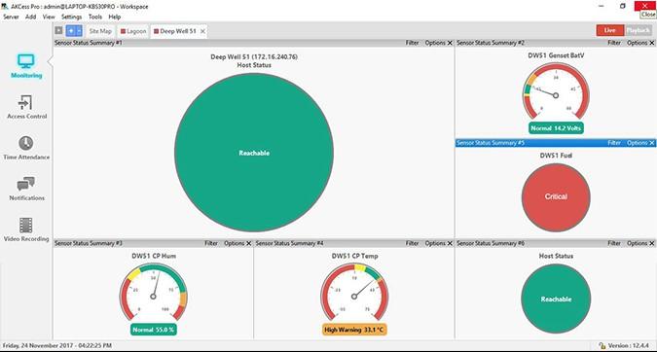Screen dimensions: 657x352
Task: Close Sensor Status Summary #3 panel
Action: pos(249,243)
